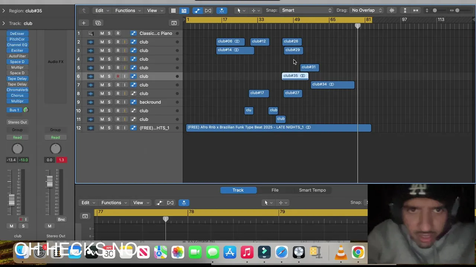Mute the club channel strip
The height and width of the screenshot is (267, 476).
[11, 226]
